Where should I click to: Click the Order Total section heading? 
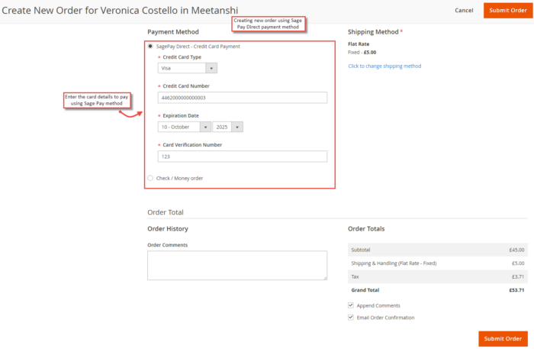[166, 212]
